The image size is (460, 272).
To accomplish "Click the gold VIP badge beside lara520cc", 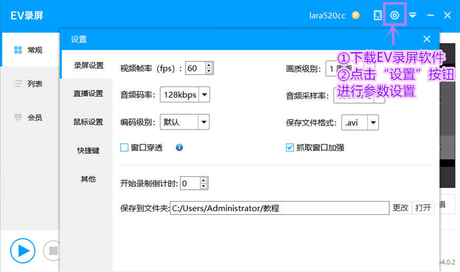I will [356, 15].
